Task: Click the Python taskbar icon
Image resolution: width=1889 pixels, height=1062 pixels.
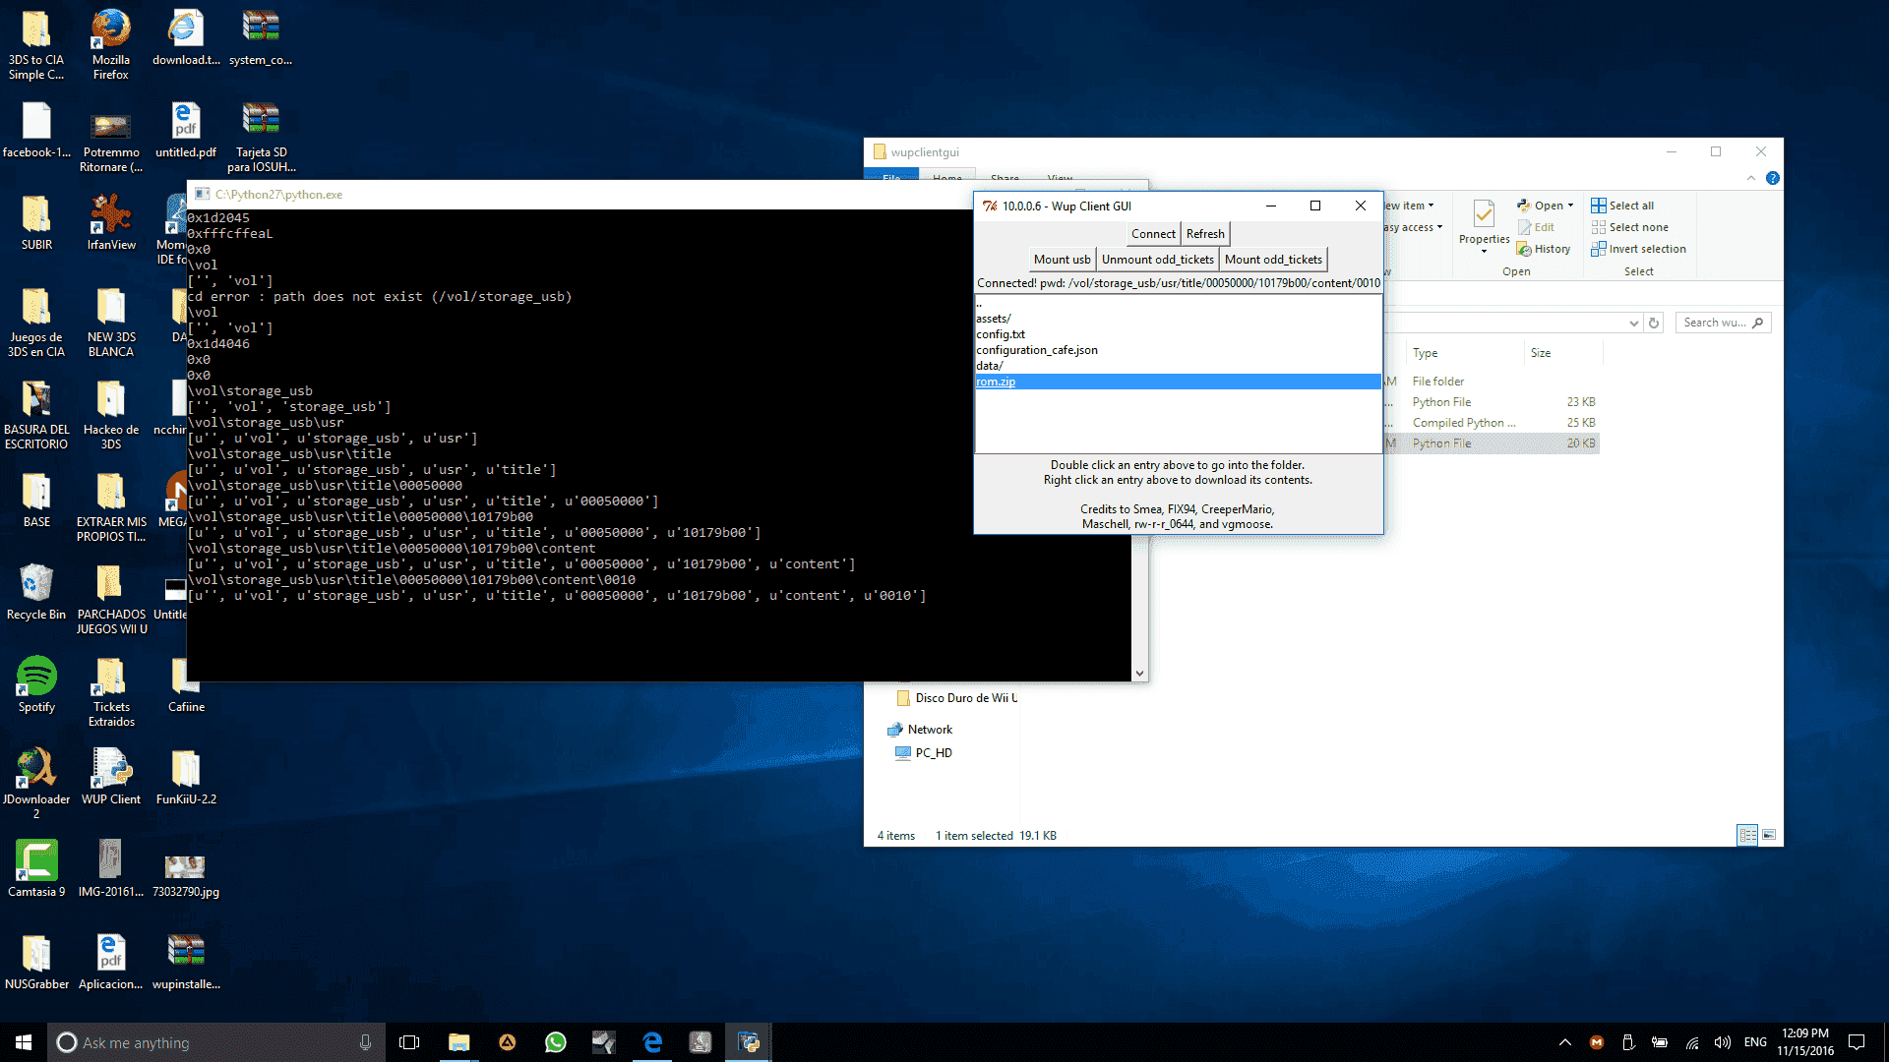Action: (x=749, y=1042)
